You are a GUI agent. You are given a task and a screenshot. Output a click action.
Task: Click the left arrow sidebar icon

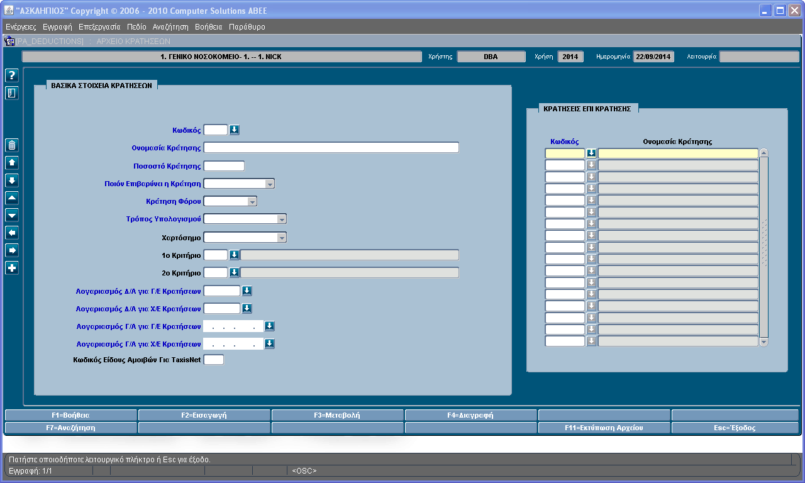[12, 233]
